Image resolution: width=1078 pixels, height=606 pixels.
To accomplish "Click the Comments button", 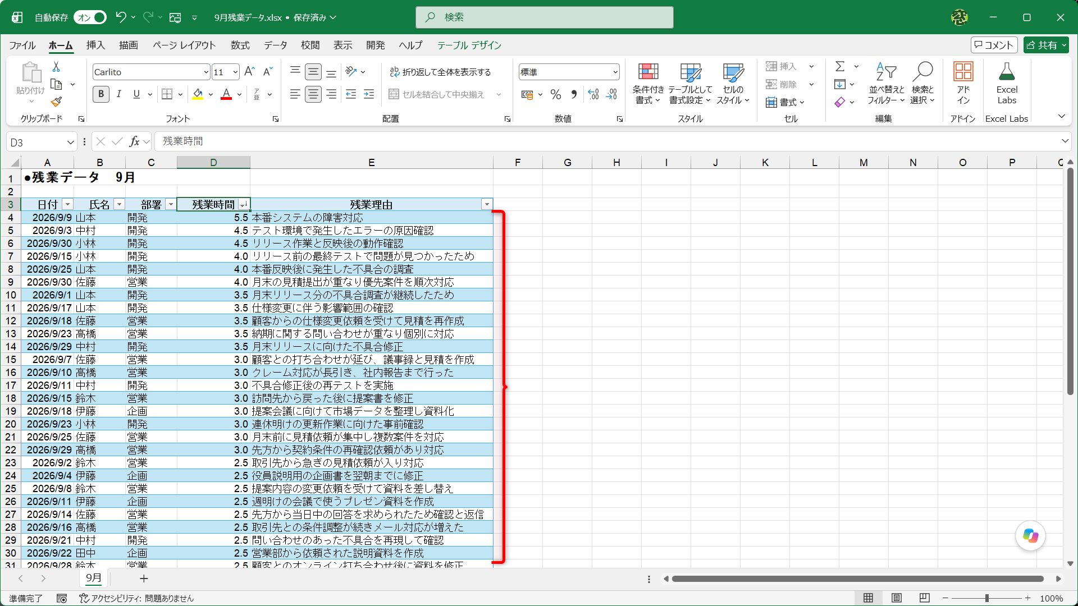I will point(994,45).
